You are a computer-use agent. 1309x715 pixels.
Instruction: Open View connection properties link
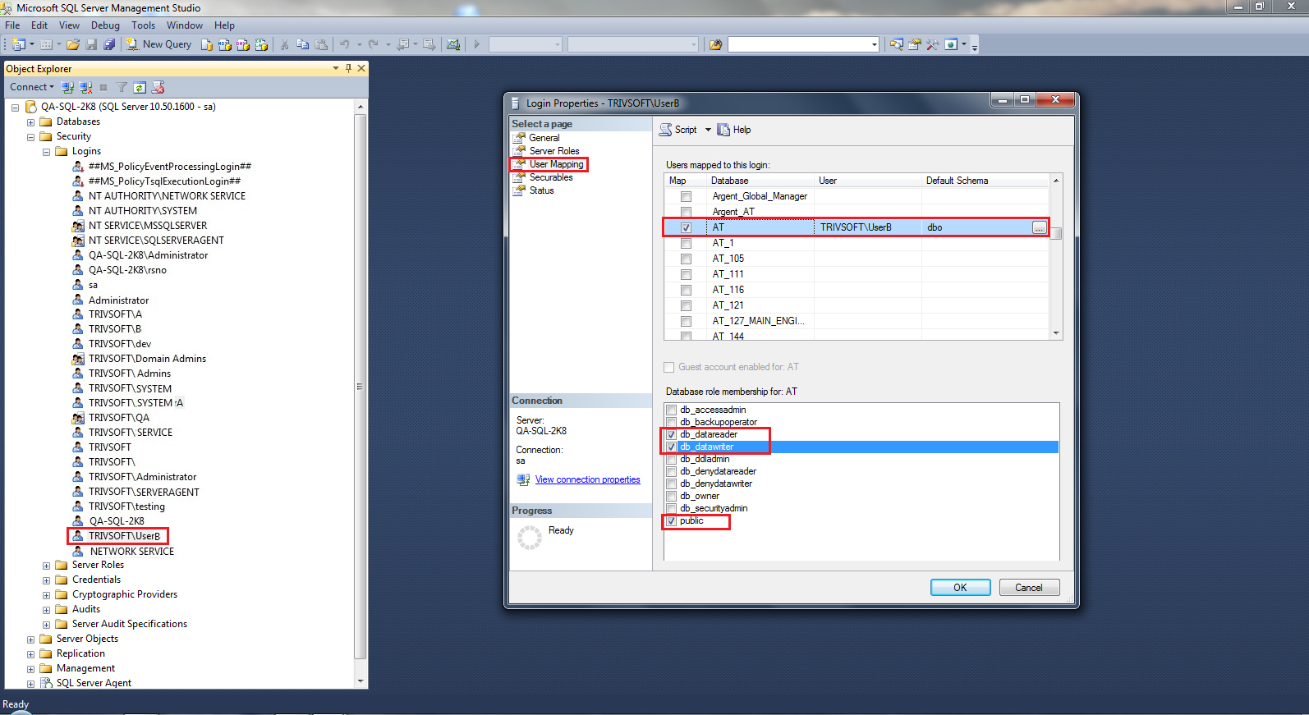(x=587, y=479)
